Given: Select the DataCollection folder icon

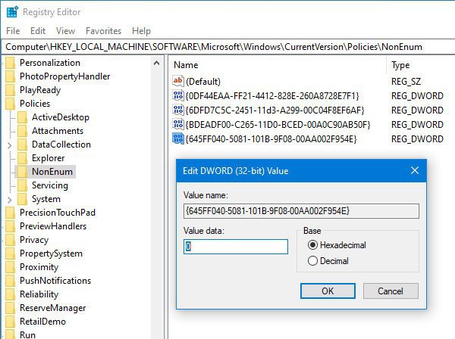Looking at the screenshot, I should 22,145.
